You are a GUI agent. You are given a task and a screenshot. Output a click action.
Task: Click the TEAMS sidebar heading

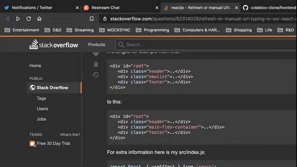click(x=36, y=135)
